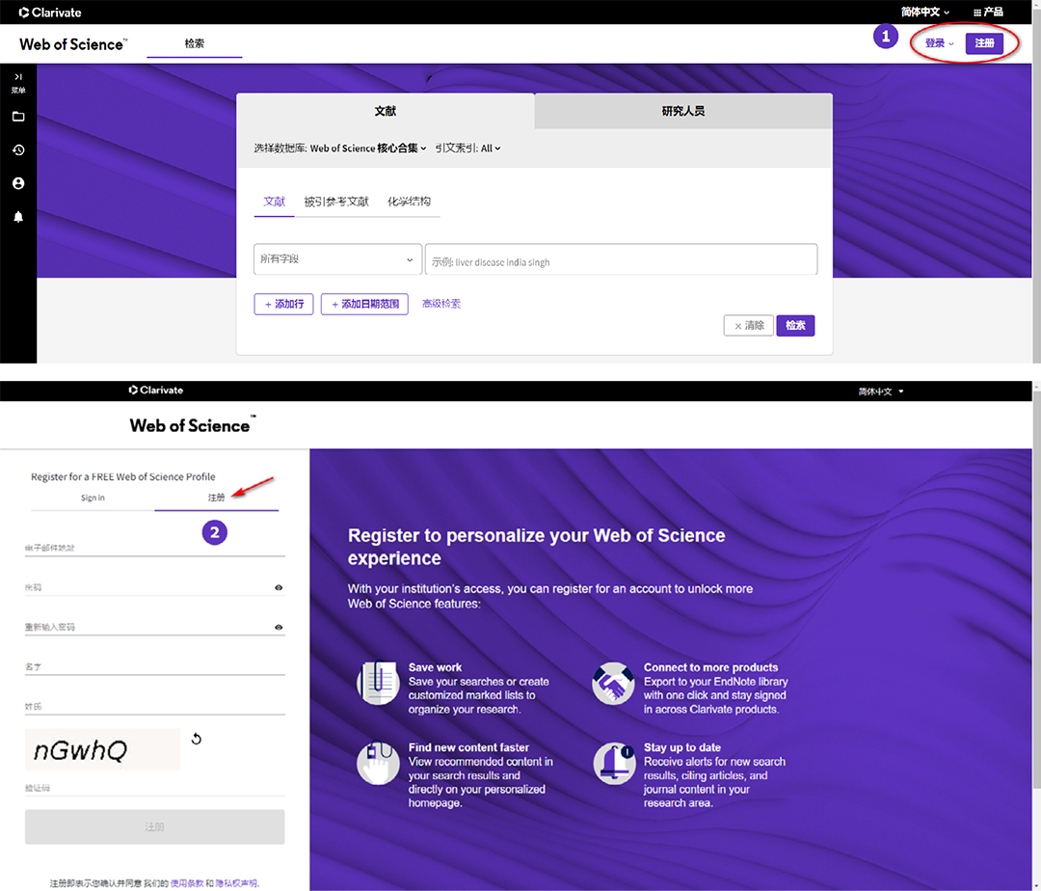Open search history clock icon
The width and height of the screenshot is (1041, 891).
pos(18,150)
